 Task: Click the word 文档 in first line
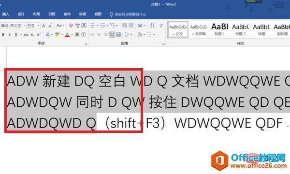186,81
